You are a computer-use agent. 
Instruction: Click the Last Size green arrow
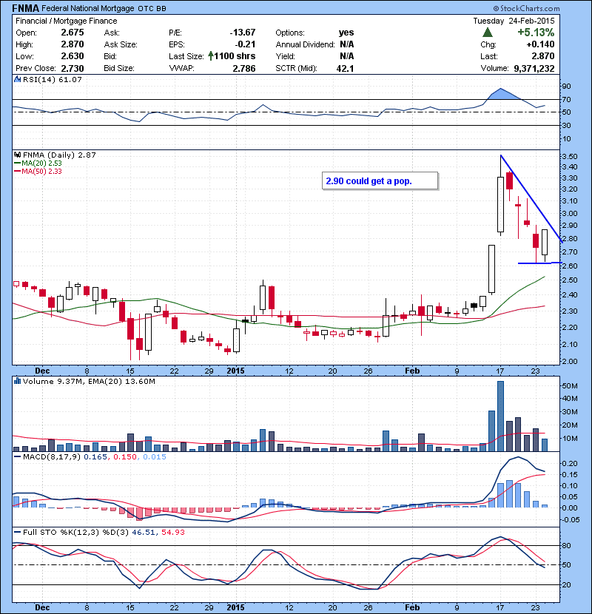[211, 56]
